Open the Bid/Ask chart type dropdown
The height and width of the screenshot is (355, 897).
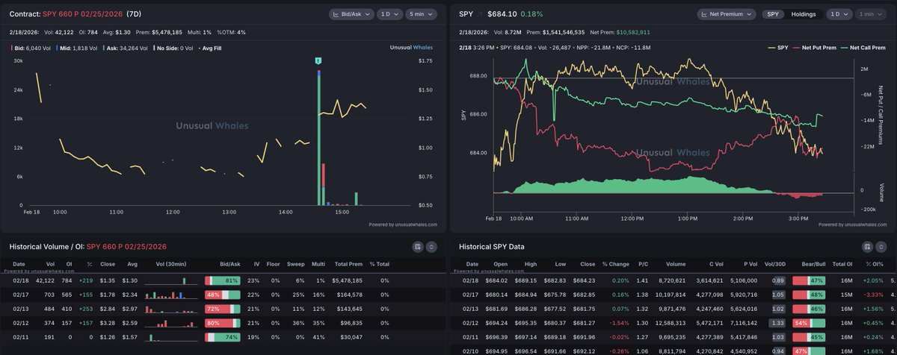coord(351,14)
